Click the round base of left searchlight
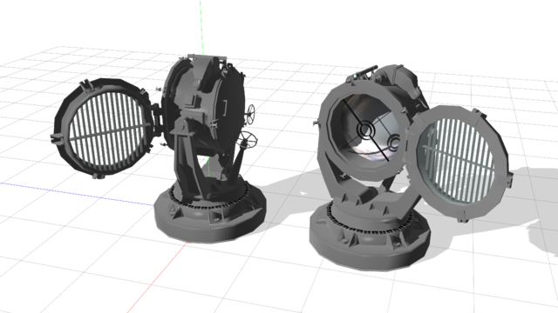 click(211, 212)
